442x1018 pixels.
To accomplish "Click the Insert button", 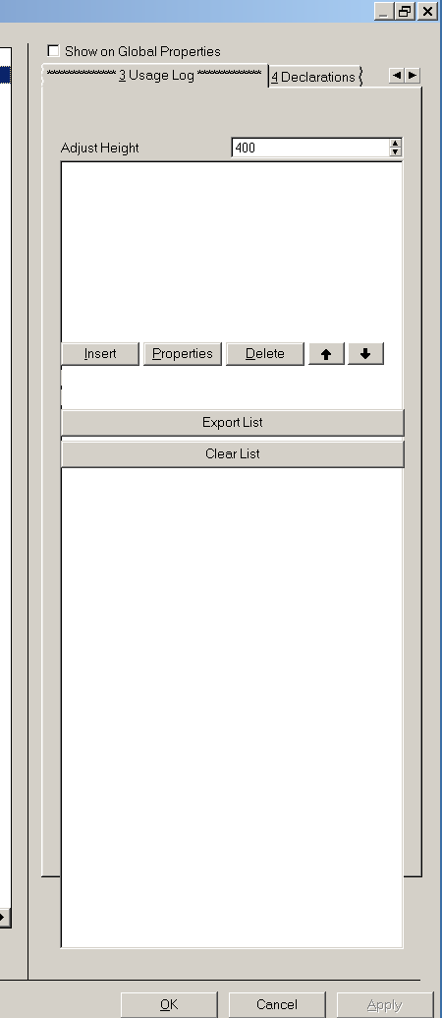I will pyautogui.click(x=100, y=354).
